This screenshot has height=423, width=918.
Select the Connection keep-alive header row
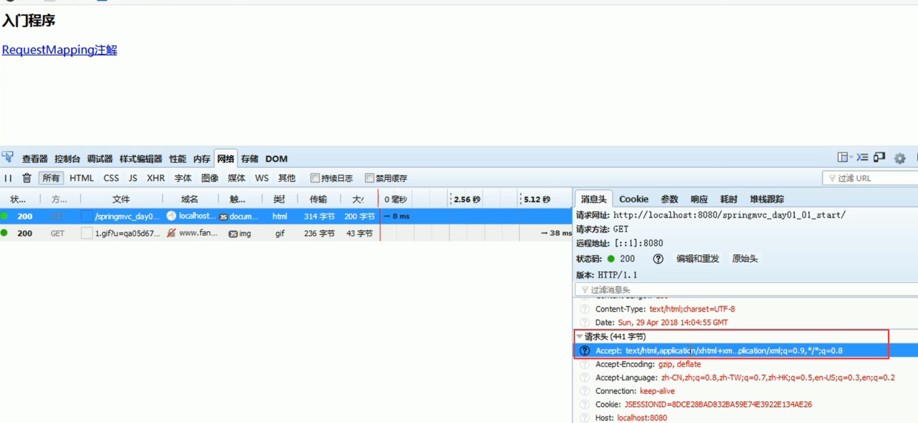point(746,391)
